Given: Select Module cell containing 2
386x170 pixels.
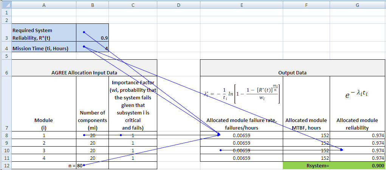Looking at the screenshot, I should click(44, 143).
